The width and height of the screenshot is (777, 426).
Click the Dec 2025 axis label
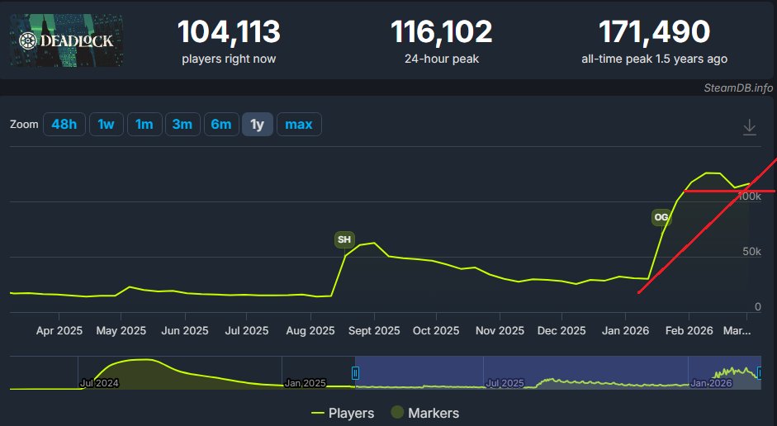pos(561,330)
